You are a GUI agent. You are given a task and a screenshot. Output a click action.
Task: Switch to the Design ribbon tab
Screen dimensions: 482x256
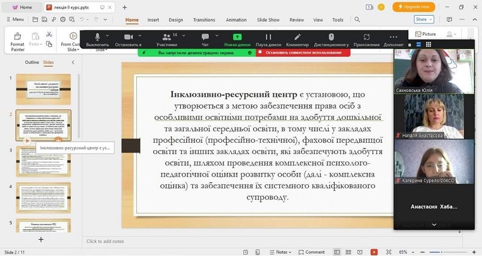[176, 20]
